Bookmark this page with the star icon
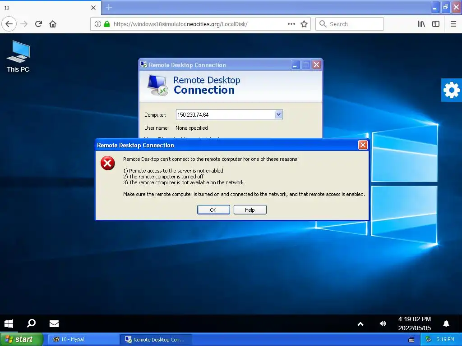462x346 pixels. point(304,24)
